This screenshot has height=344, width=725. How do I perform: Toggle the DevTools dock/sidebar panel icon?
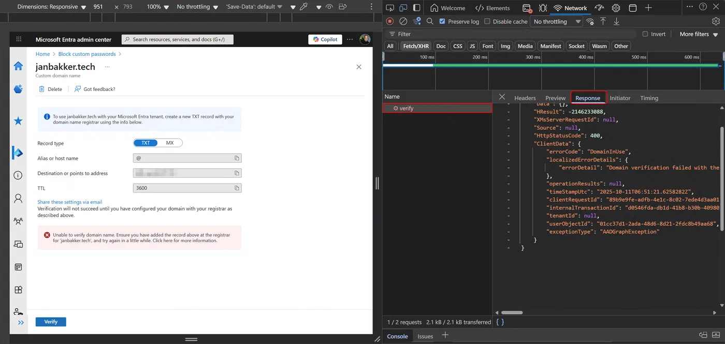click(417, 8)
